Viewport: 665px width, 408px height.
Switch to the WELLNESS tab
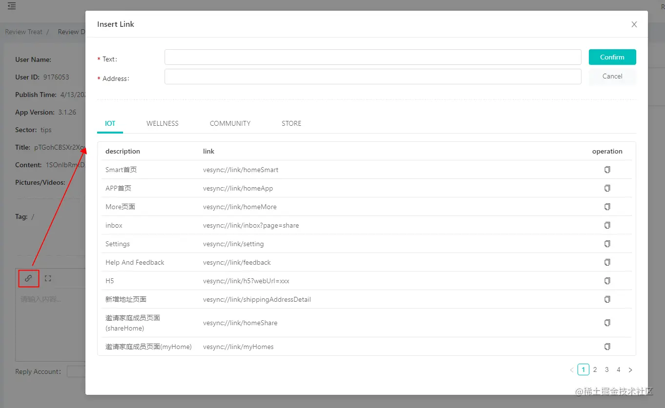162,123
